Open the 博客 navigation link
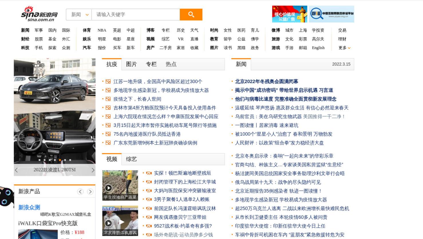 click(x=151, y=30)
